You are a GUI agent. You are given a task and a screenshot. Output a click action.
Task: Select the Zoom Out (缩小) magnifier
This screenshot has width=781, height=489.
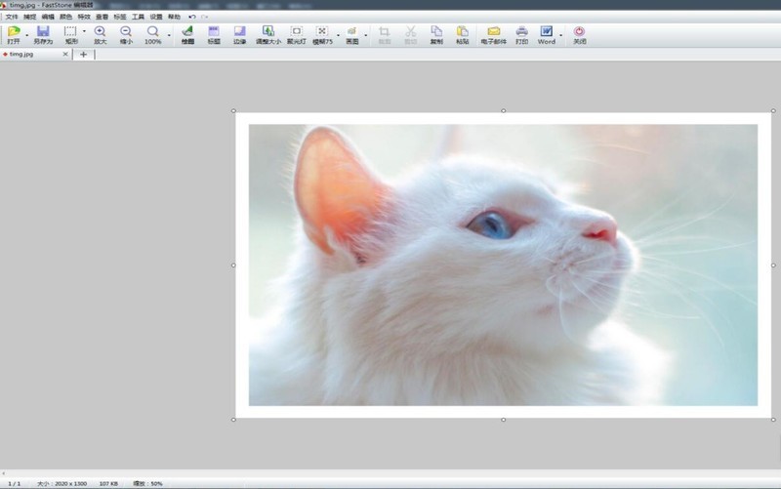(x=126, y=32)
